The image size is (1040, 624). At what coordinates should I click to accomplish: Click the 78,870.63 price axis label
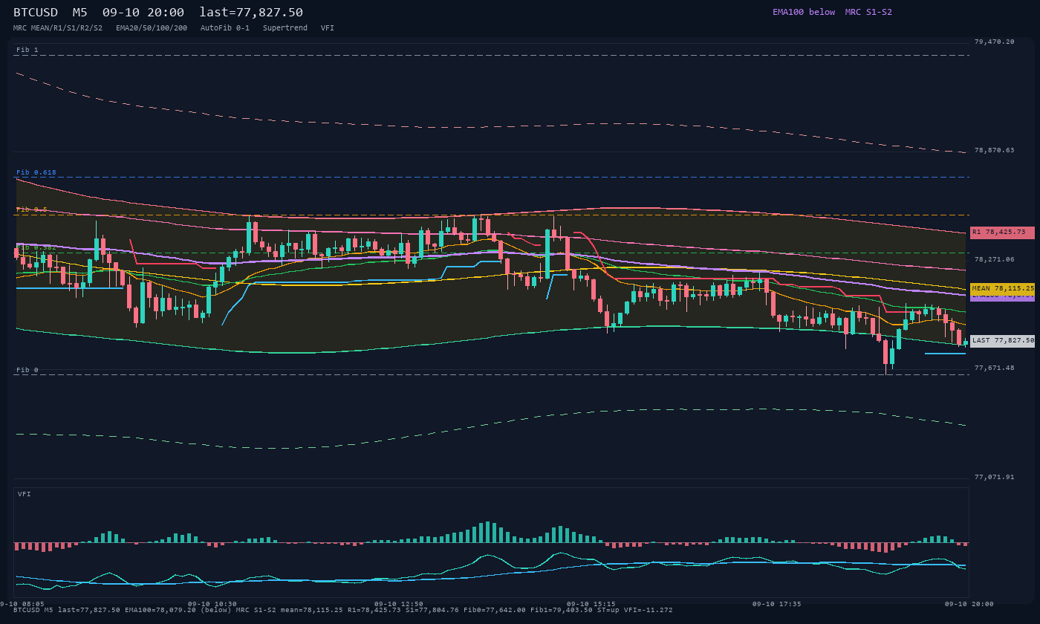pyautogui.click(x=994, y=150)
